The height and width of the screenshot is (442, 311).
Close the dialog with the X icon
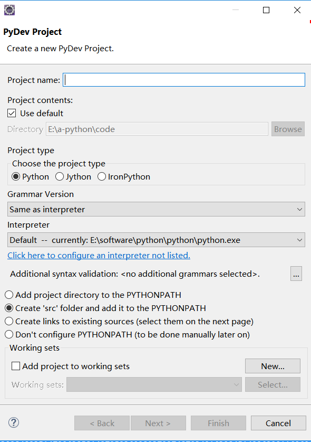pyautogui.click(x=297, y=10)
